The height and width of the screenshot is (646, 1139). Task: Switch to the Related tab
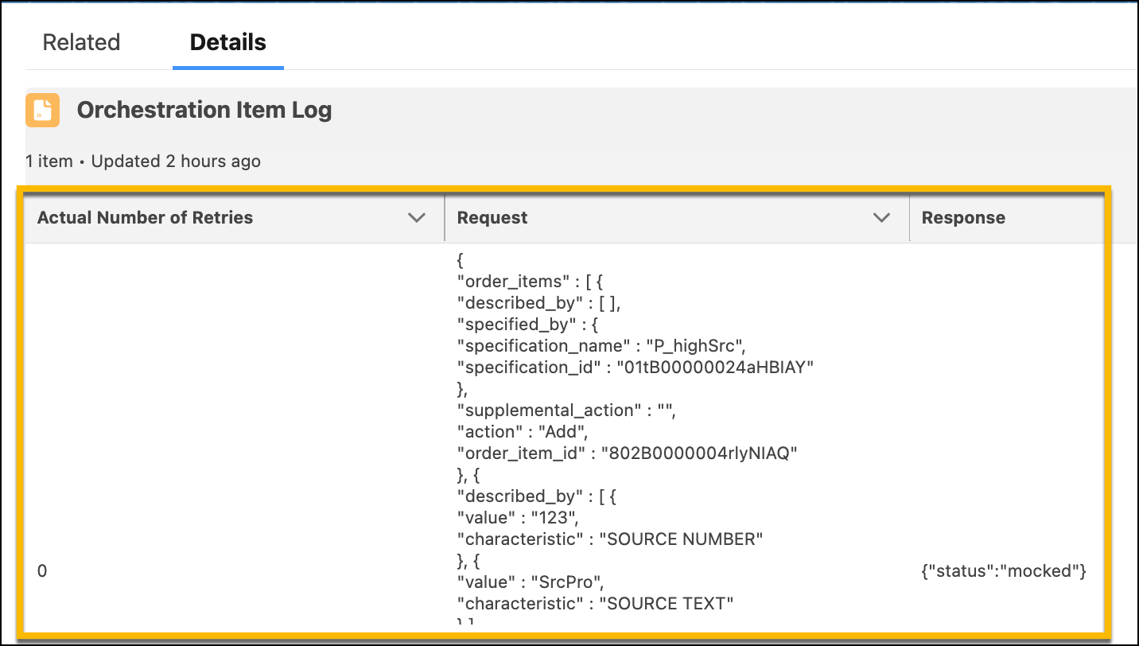point(81,42)
